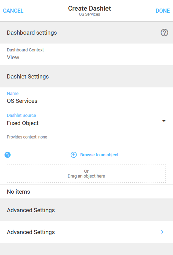Open the Dashlet Source dropdown arrow
This screenshot has width=173, height=255.
point(164,121)
